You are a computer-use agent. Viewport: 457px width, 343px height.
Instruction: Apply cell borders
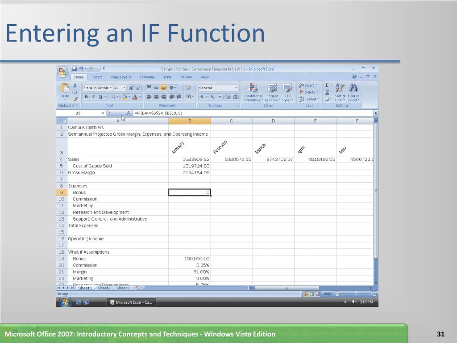pos(112,97)
